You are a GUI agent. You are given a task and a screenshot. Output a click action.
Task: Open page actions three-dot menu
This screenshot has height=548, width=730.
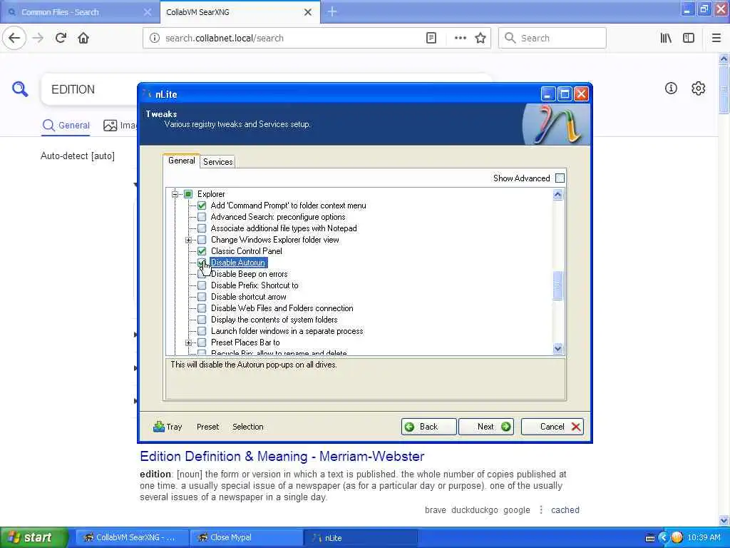click(x=460, y=38)
